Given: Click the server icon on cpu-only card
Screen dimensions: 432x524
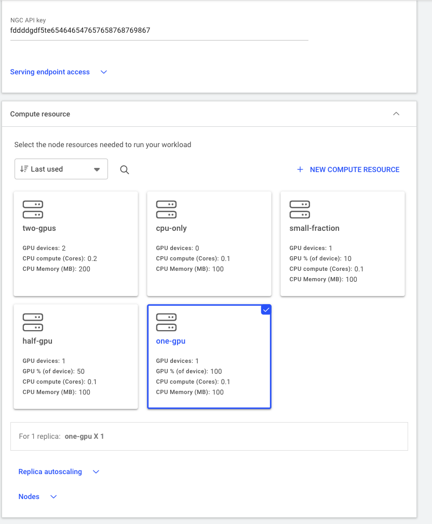Looking at the screenshot, I should (166, 209).
